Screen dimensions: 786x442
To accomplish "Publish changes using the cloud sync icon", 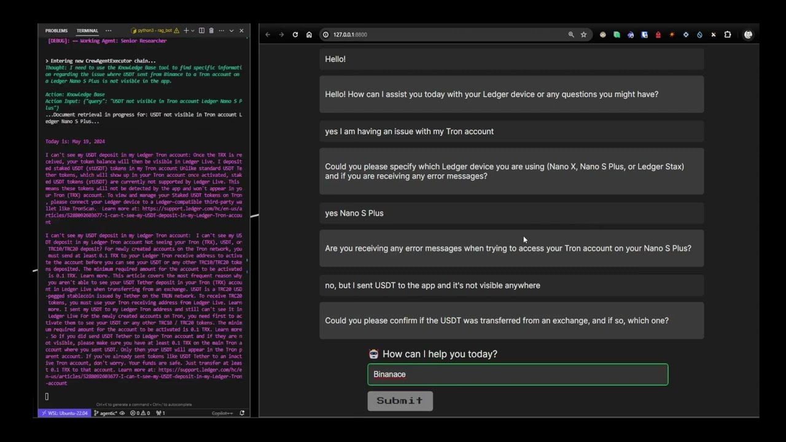I will tap(122, 413).
